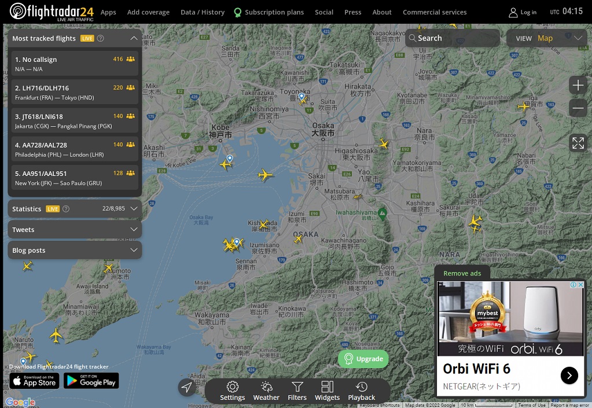The width and height of the screenshot is (592, 408).
Task: Open the Data / History menu
Action: [x=202, y=12]
